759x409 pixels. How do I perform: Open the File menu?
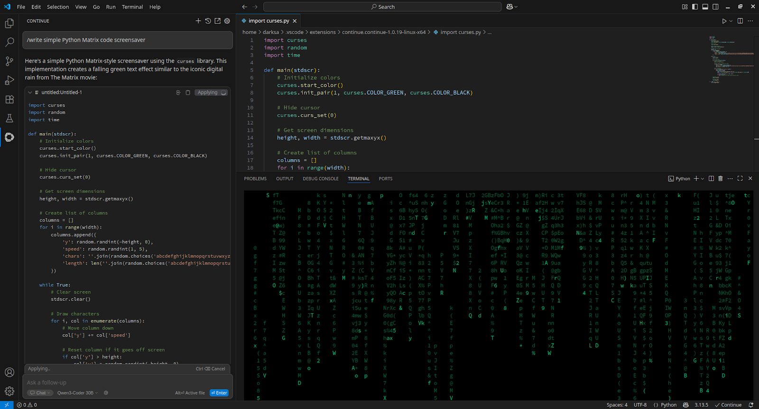click(21, 7)
